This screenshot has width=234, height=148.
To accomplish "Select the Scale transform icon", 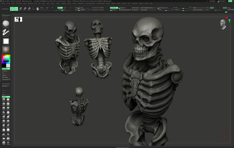I will 25,9.
